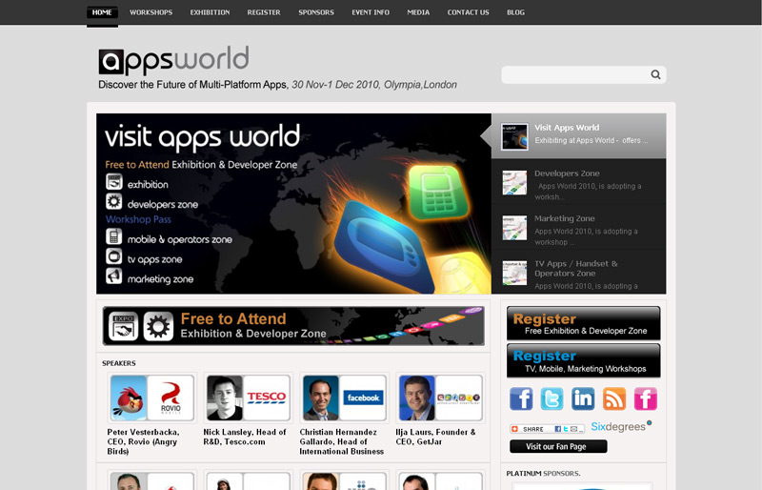Open the orange RSS feed icon
This screenshot has width=762, height=490.
[x=614, y=398]
